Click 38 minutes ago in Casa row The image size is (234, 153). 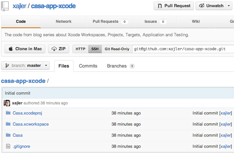(x=126, y=135)
